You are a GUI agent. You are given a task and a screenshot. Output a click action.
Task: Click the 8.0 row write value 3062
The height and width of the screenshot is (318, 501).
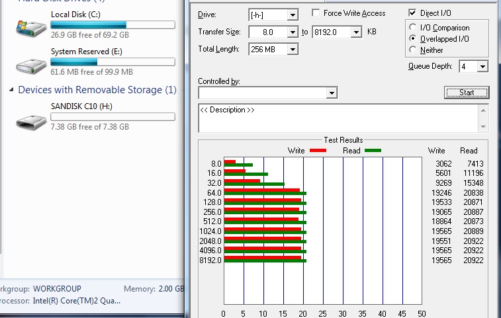click(443, 164)
